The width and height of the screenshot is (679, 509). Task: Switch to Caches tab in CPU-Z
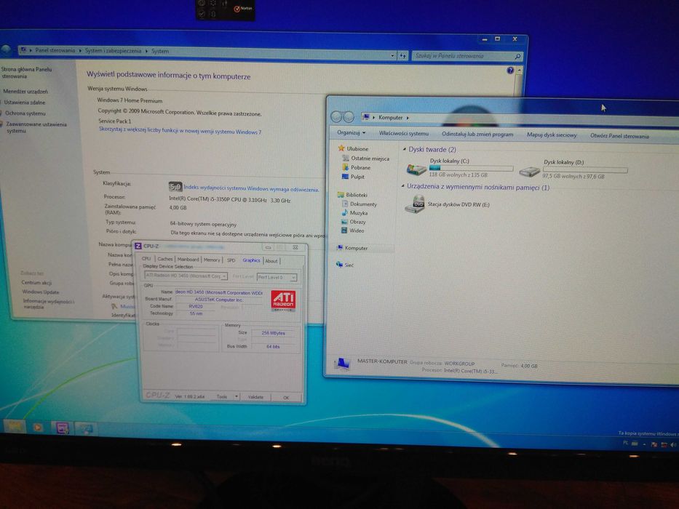coord(164,259)
